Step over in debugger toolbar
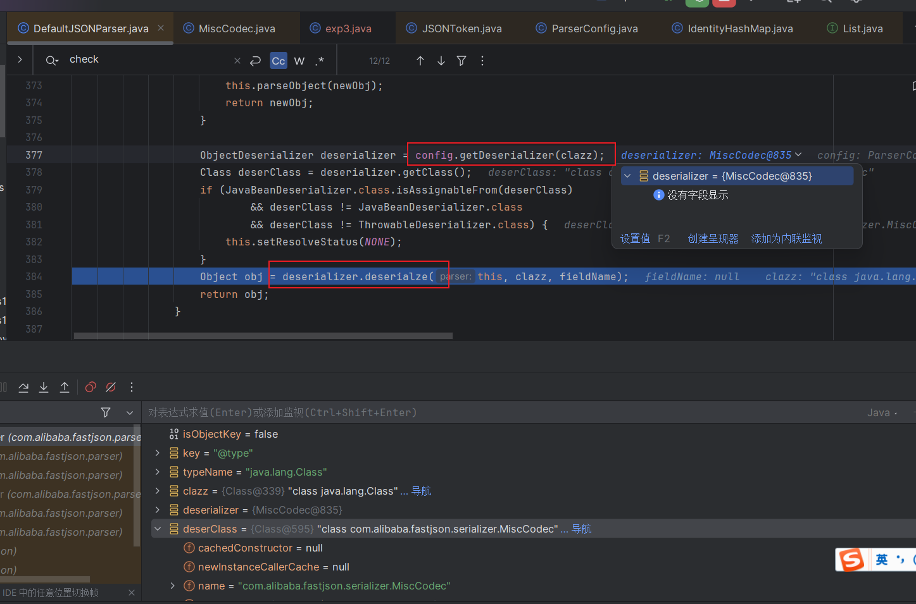The width and height of the screenshot is (916, 604). pyautogui.click(x=23, y=387)
